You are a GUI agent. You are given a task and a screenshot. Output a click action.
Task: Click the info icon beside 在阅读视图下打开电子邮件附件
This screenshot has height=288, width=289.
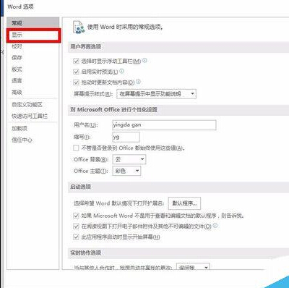[x=215, y=226]
